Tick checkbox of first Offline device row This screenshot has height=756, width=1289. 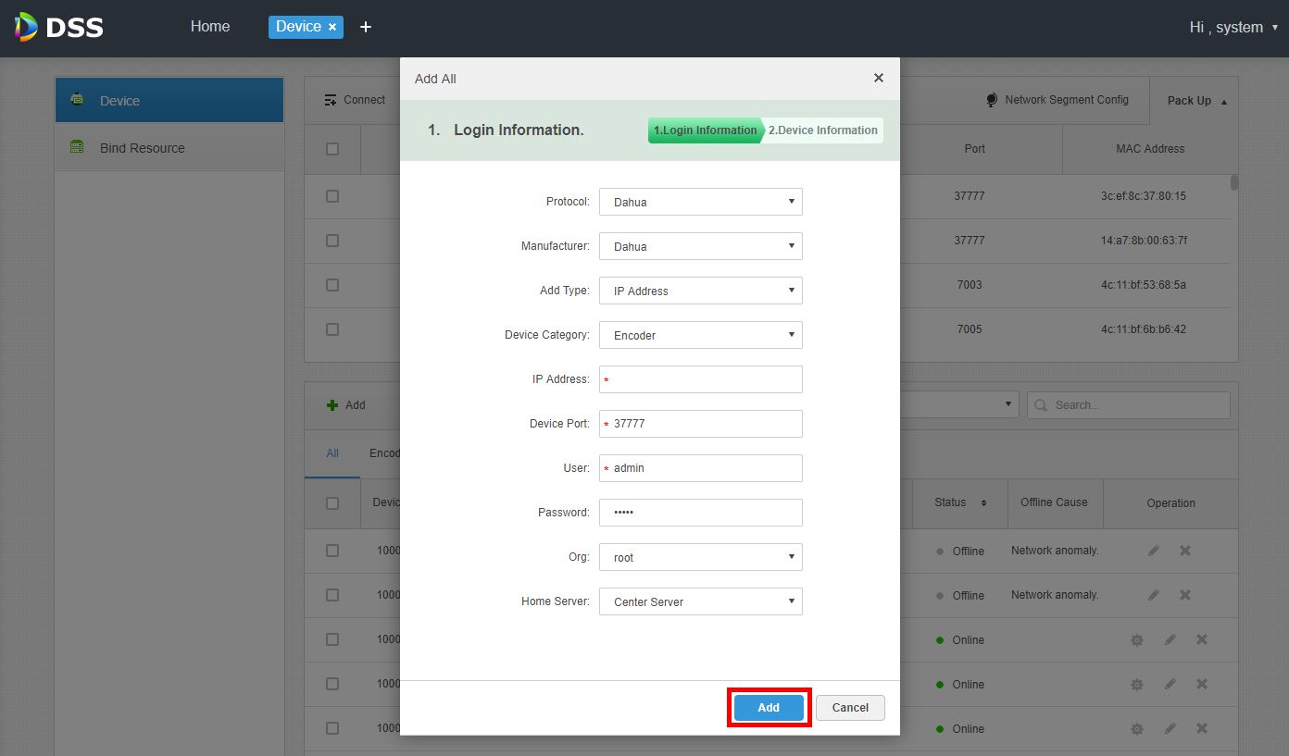point(332,551)
